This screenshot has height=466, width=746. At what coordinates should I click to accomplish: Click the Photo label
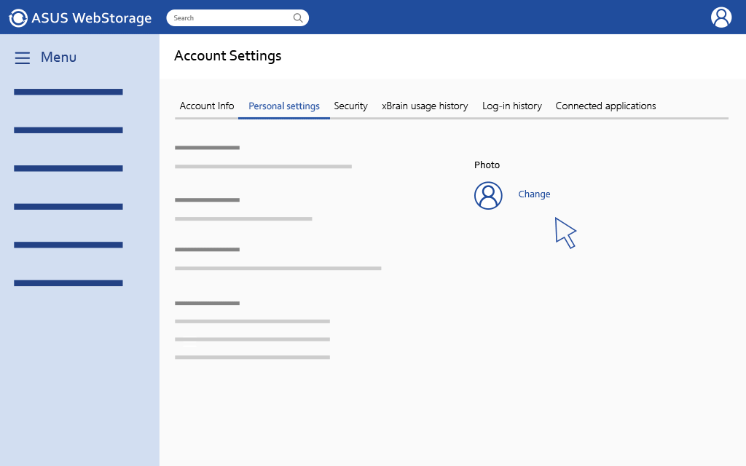[487, 165]
